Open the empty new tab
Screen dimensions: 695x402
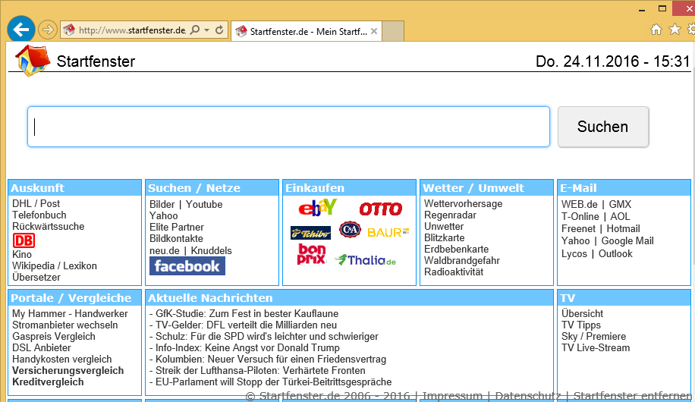point(392,31)
